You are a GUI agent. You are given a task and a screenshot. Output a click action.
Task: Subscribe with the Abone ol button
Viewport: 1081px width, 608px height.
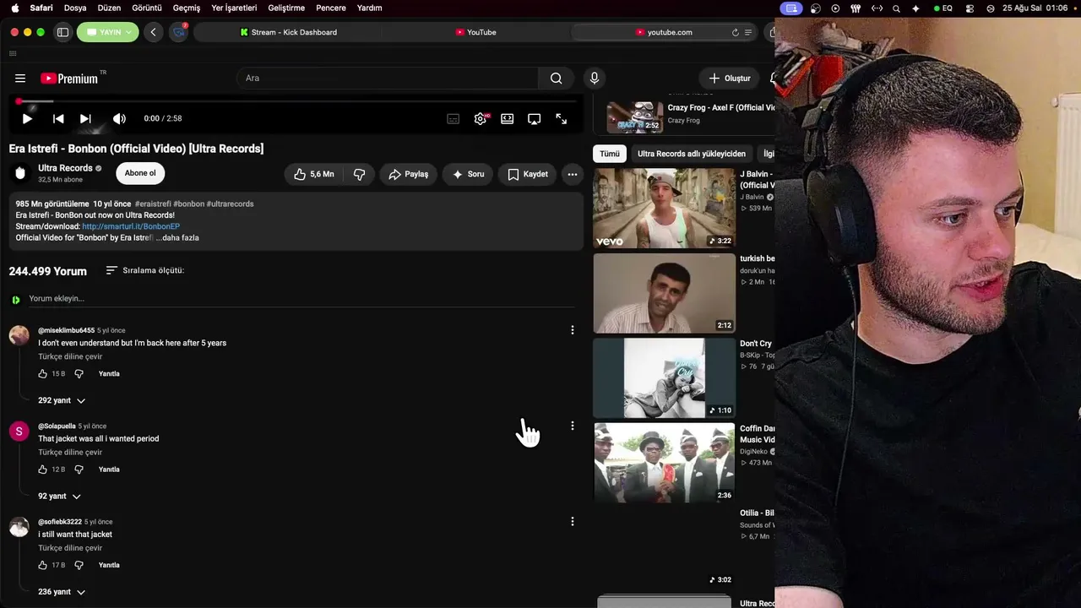pos(140,173)
